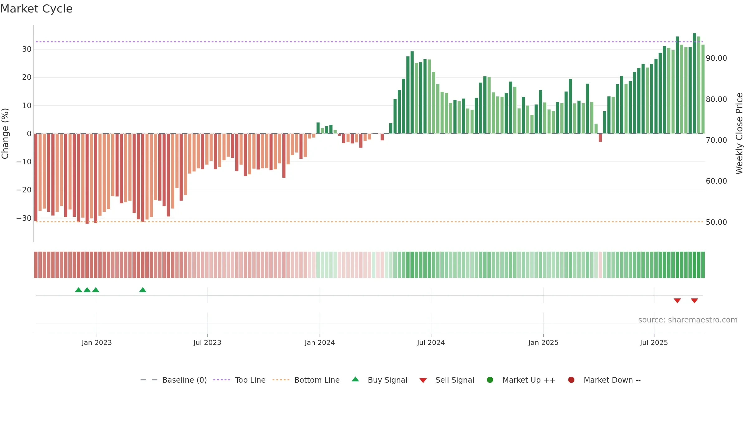Click the tallest green bar on the chart
Viewport: 748px width, 421px height.
(x=694, y=83)
